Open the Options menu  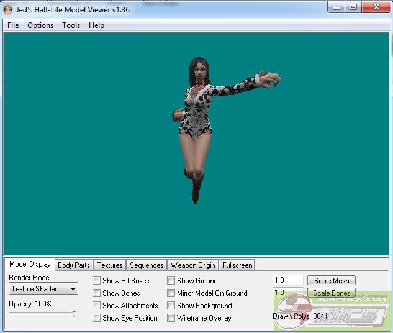(40, 25)
